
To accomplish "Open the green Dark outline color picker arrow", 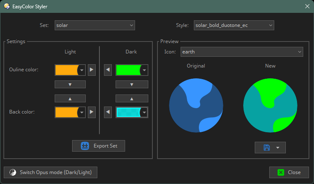I will click(144, 70).
